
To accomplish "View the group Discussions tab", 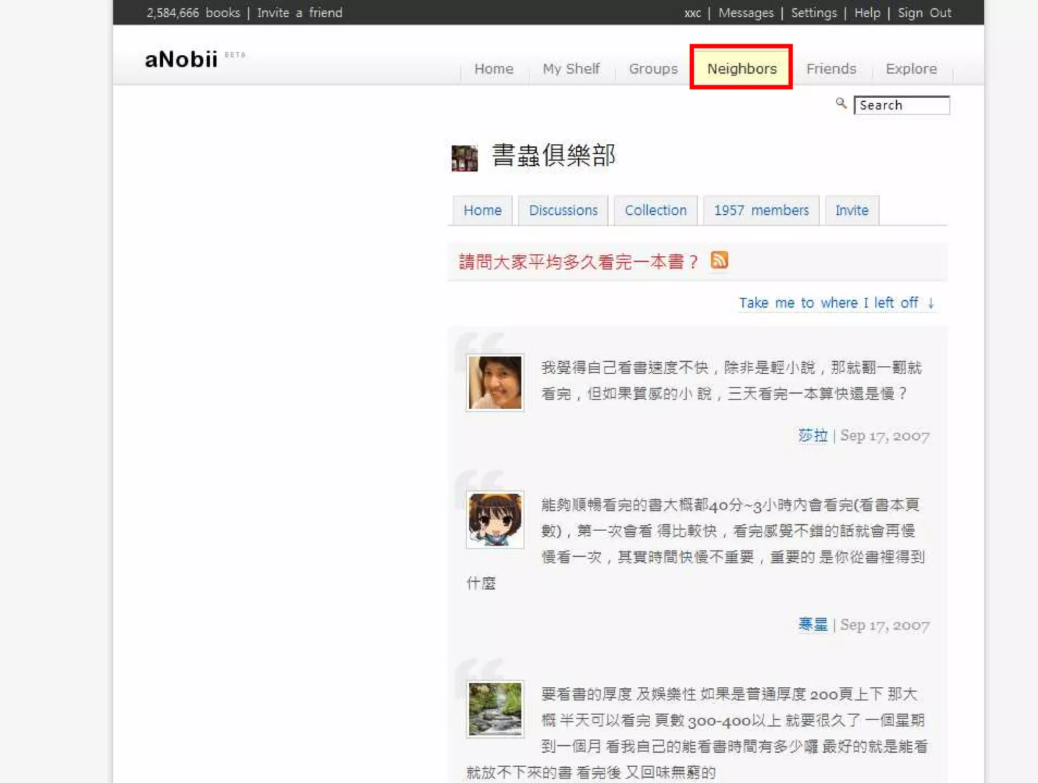I will coord(563,210).
